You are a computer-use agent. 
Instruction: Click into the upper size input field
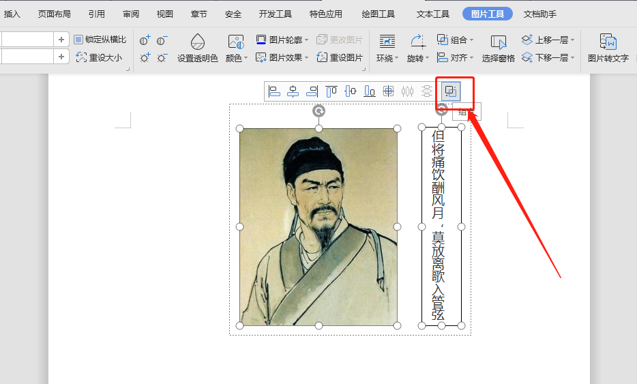pos(27,40)
